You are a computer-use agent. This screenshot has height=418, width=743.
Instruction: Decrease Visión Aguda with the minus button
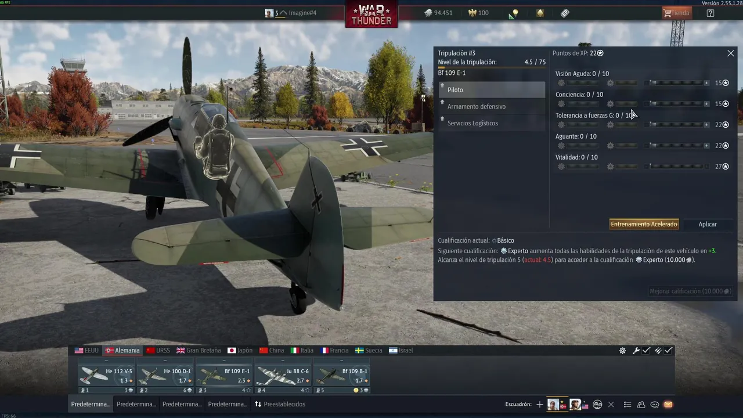click(x=647, y=83)
